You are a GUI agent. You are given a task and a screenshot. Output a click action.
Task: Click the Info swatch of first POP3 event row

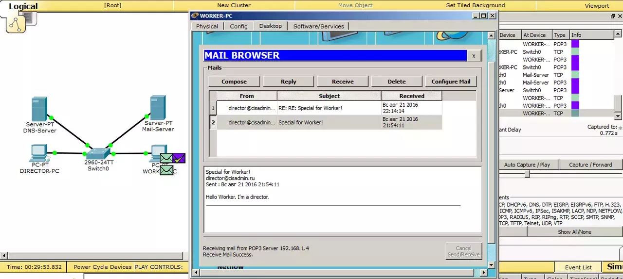[x=575, y=44]
